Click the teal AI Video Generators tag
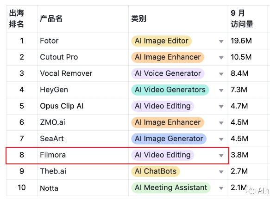The height and width of the screenshot is (199, 270). click(x=170, y=90)
